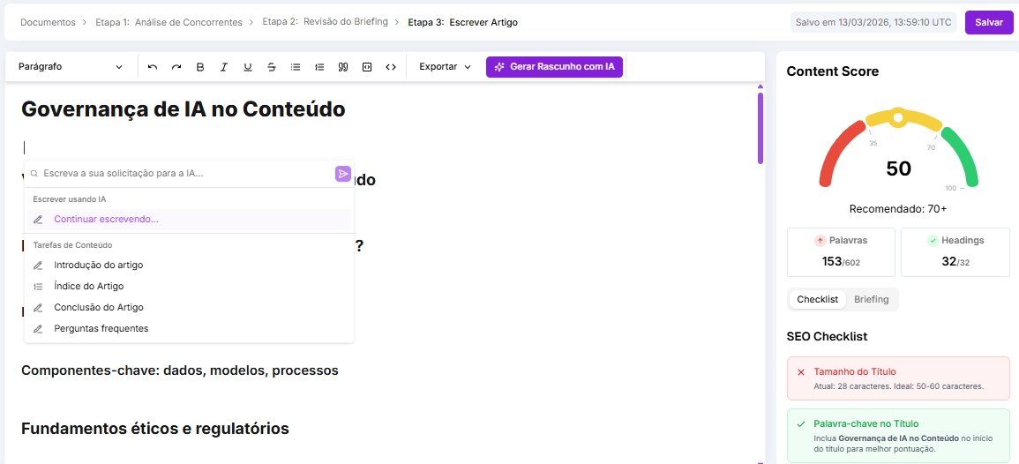Toggle italic formatting
The image size is (1019, 464).
[x=224, y=67]
